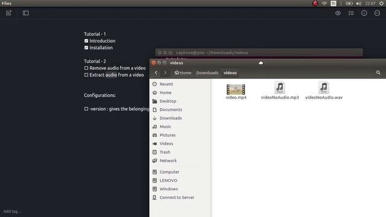Open the battery indicator
The image size is (386, 217).
click(x=349, y=4)
